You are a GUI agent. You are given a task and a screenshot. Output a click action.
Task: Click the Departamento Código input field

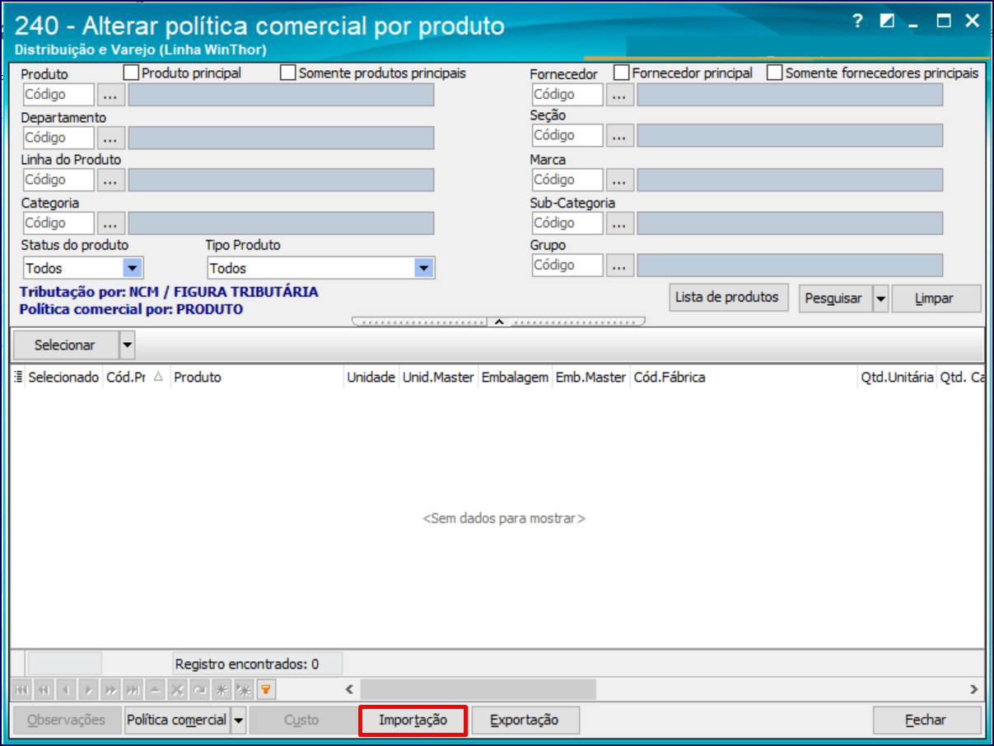click(58, 138)
